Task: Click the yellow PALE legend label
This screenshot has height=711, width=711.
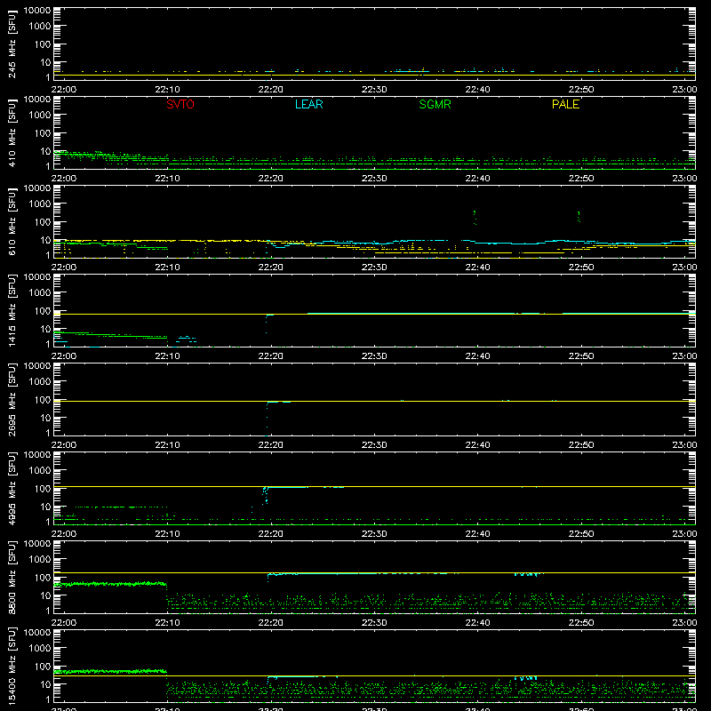Action: (x=565, y=104)
